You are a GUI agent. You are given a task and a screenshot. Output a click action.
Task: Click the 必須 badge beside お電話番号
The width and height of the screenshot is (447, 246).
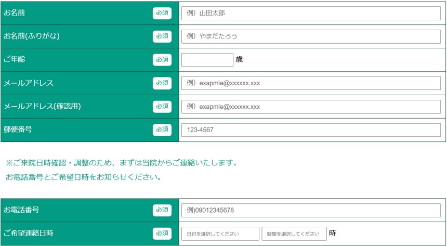click(x=162, y=210)
